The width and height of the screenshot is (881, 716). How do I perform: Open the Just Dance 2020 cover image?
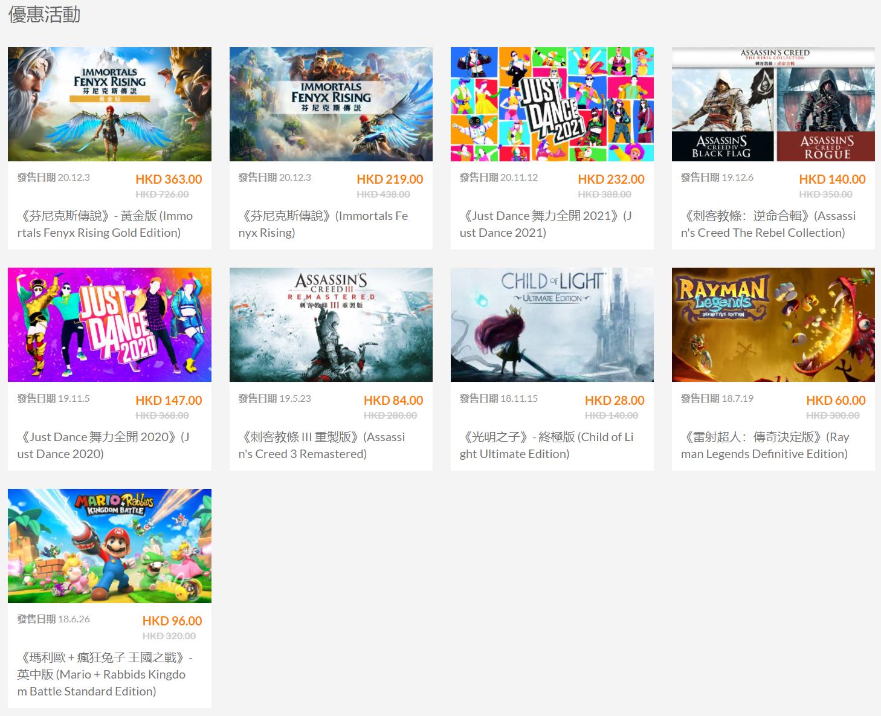pyautogui.click(x=109, y=324)
